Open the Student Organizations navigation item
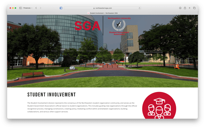Screen dimensions: 205x128 (x=151, y=51)
